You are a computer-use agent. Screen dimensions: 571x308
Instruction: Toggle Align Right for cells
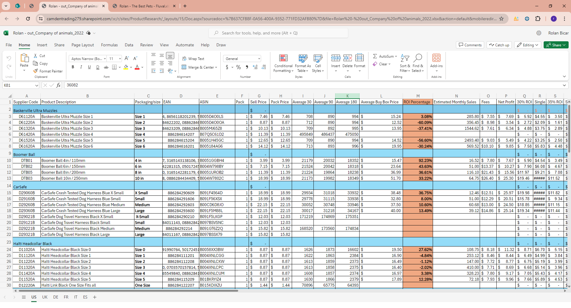point(170,63)
